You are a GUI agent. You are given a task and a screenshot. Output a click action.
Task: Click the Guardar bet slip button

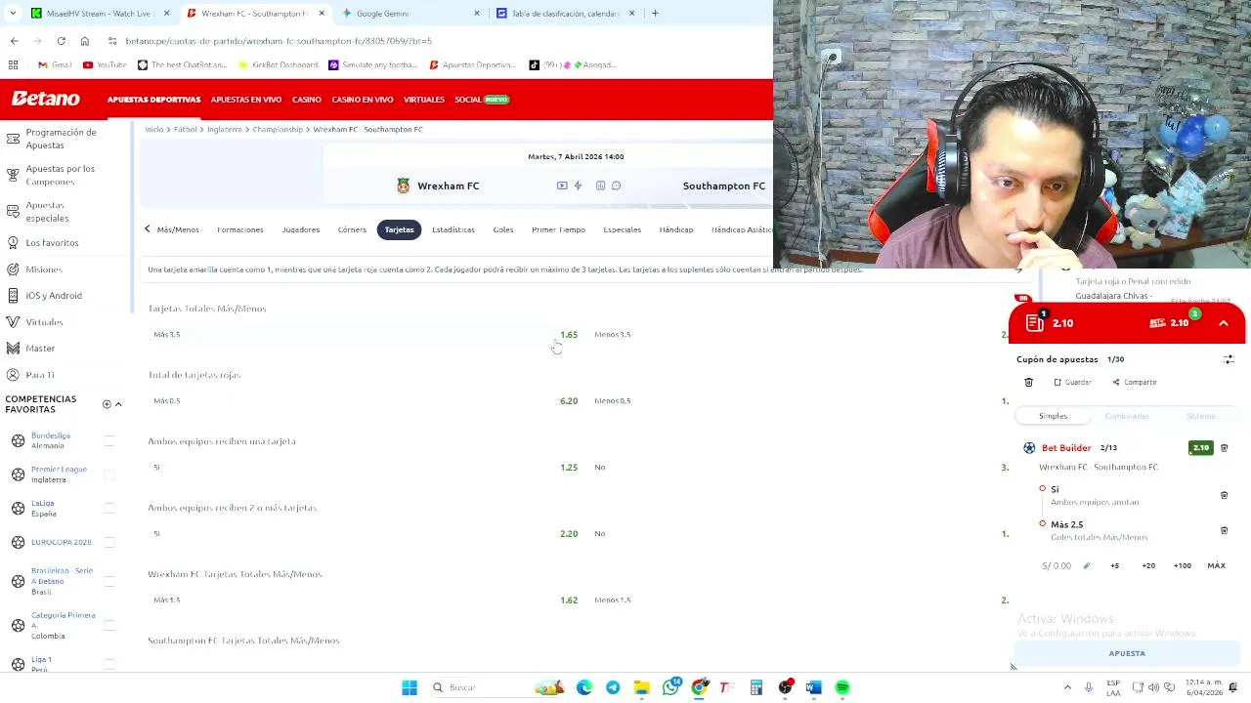[1072, 382]
